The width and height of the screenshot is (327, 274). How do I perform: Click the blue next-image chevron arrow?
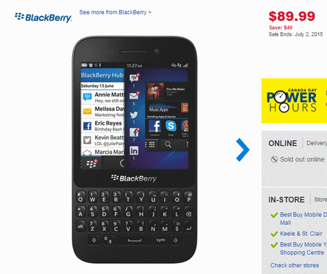coord(243,150)
